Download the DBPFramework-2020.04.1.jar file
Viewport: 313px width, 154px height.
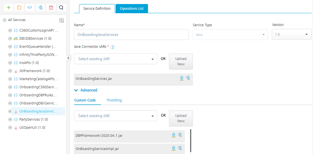(x=174, y=135)
